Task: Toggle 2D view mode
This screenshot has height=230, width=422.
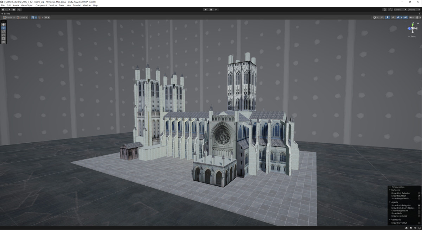Action: [x=382, y=17]
